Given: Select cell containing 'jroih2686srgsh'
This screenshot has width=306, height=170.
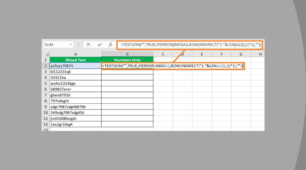Looking at the screenshot, I should pyautogui.click(x=75, y=118).
